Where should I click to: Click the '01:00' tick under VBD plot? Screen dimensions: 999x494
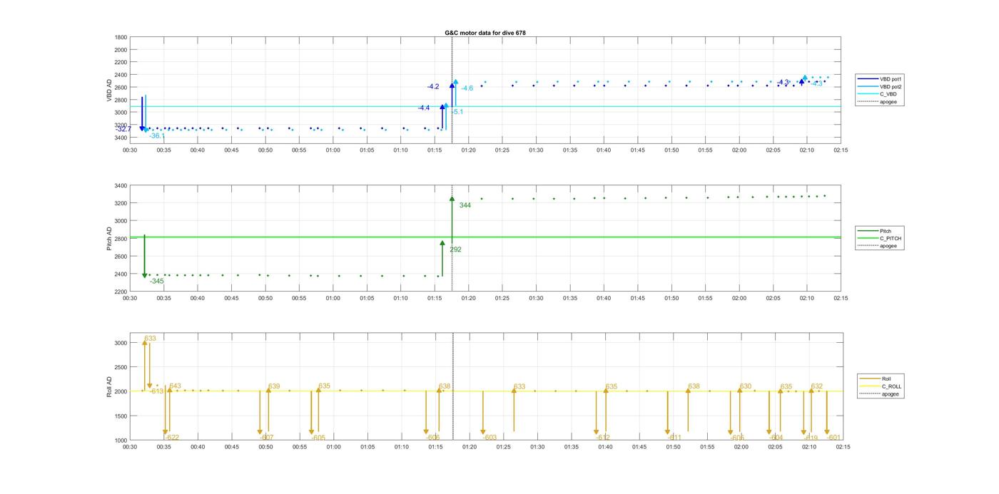click(x=333, y=150)
